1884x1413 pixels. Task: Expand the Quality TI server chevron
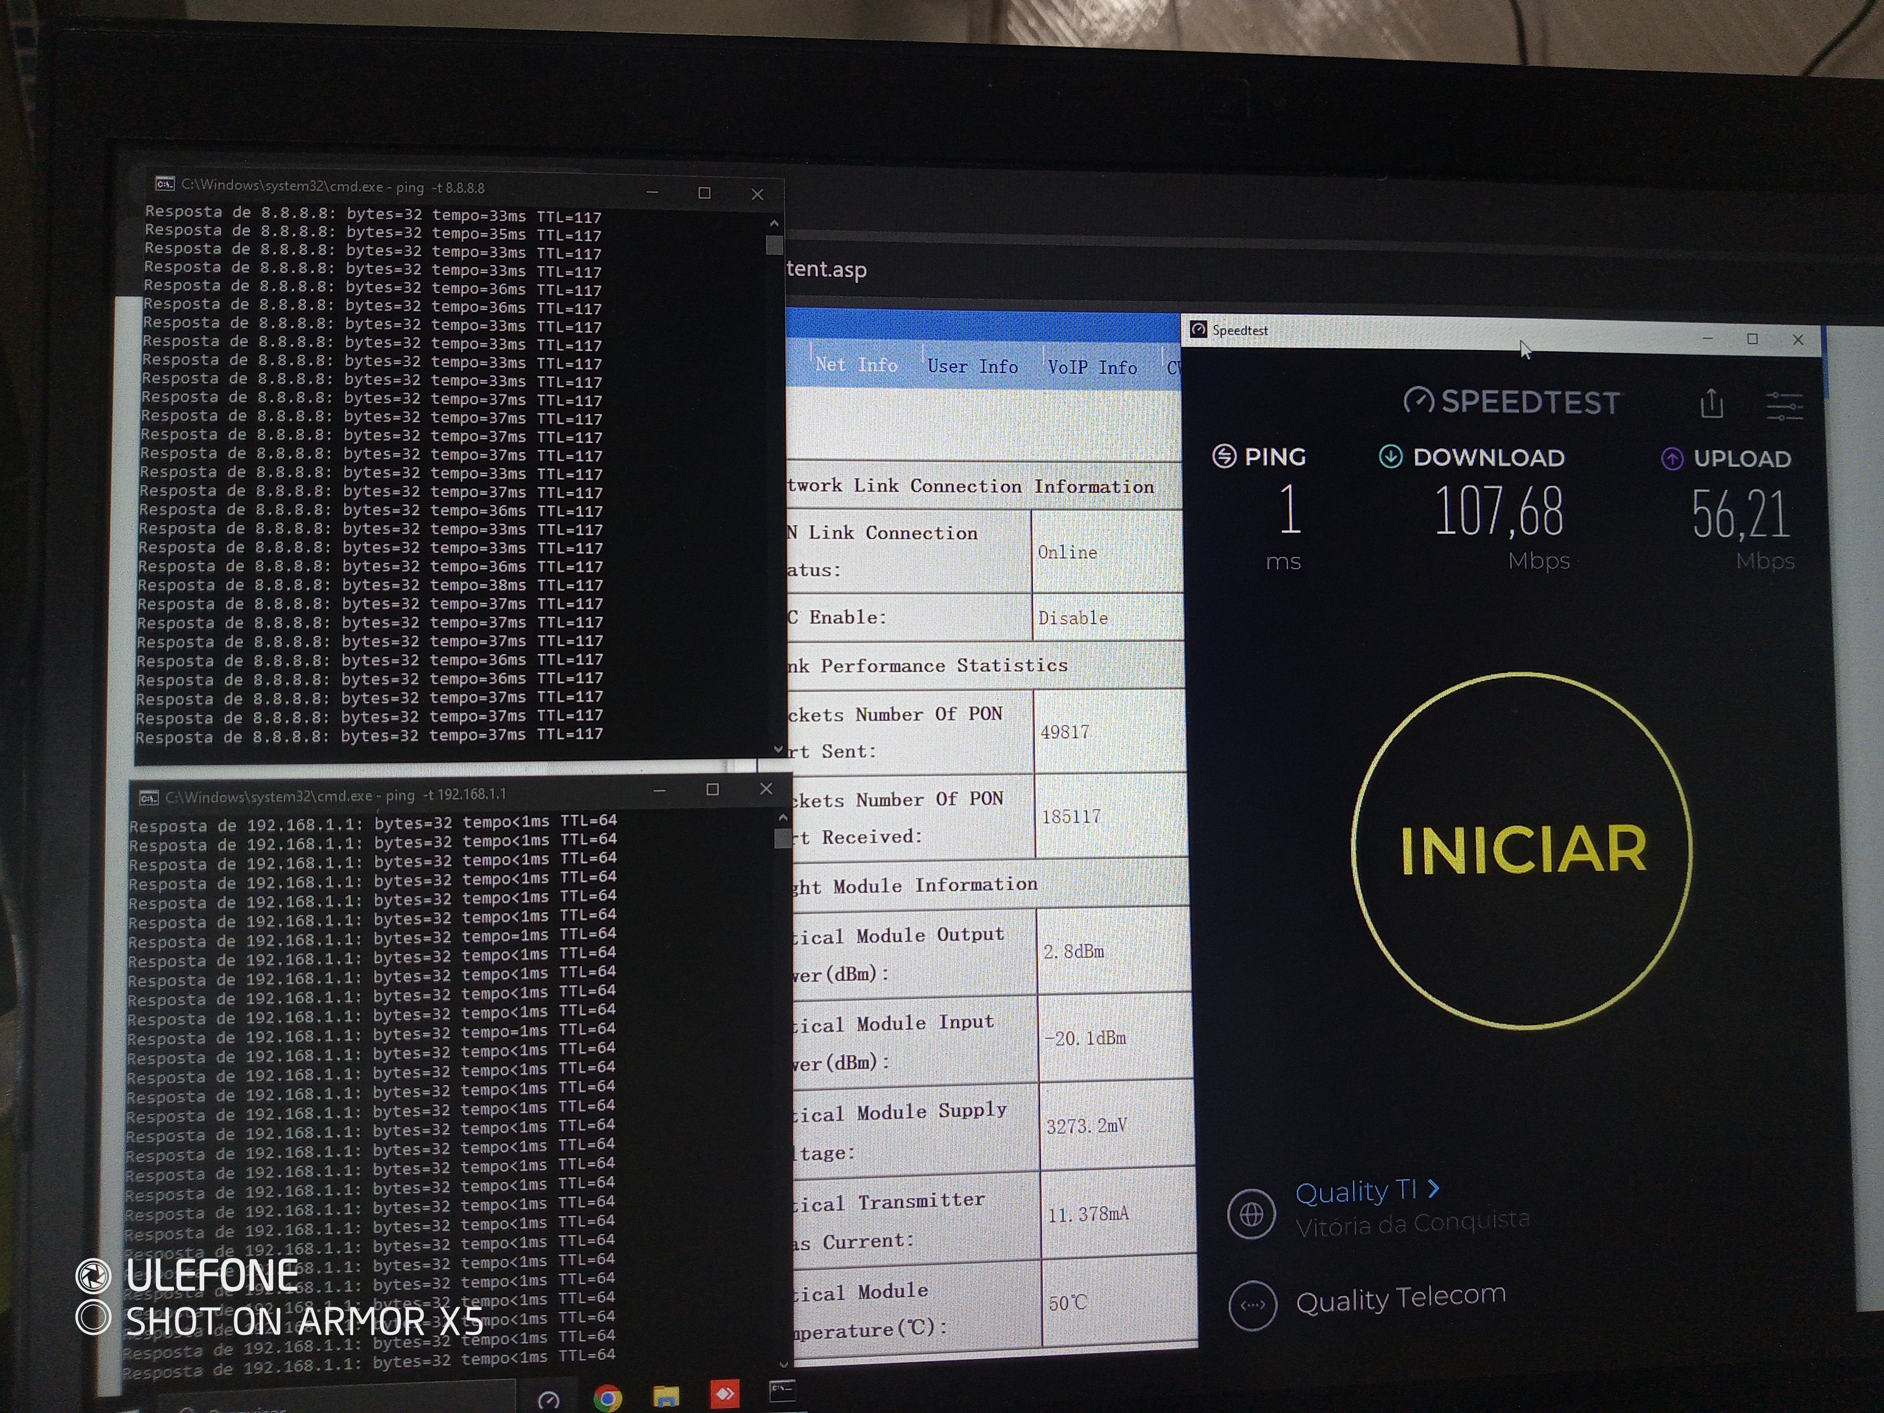pos(1433,1188)
